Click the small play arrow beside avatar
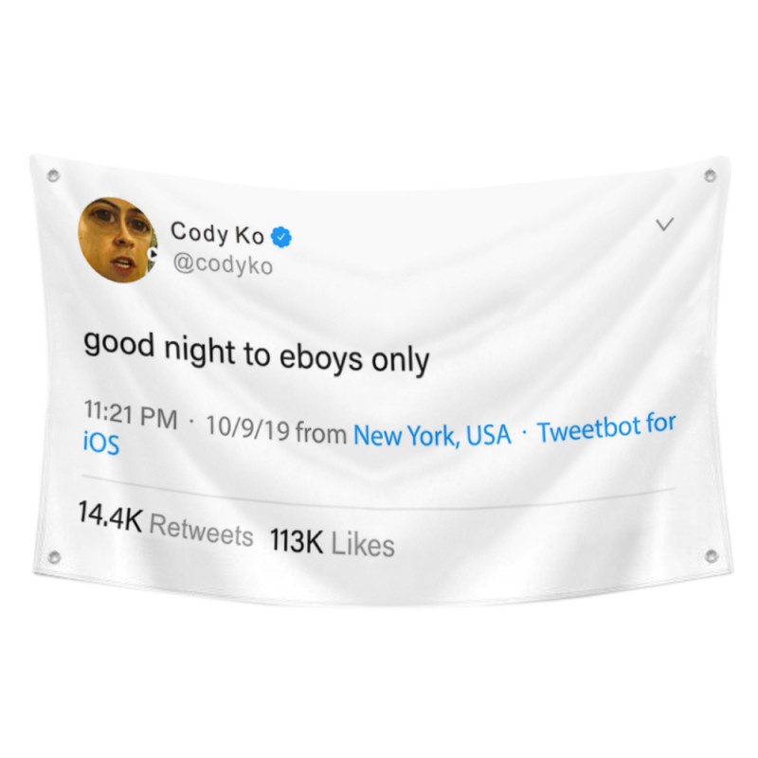 click(x=153, y=253)
